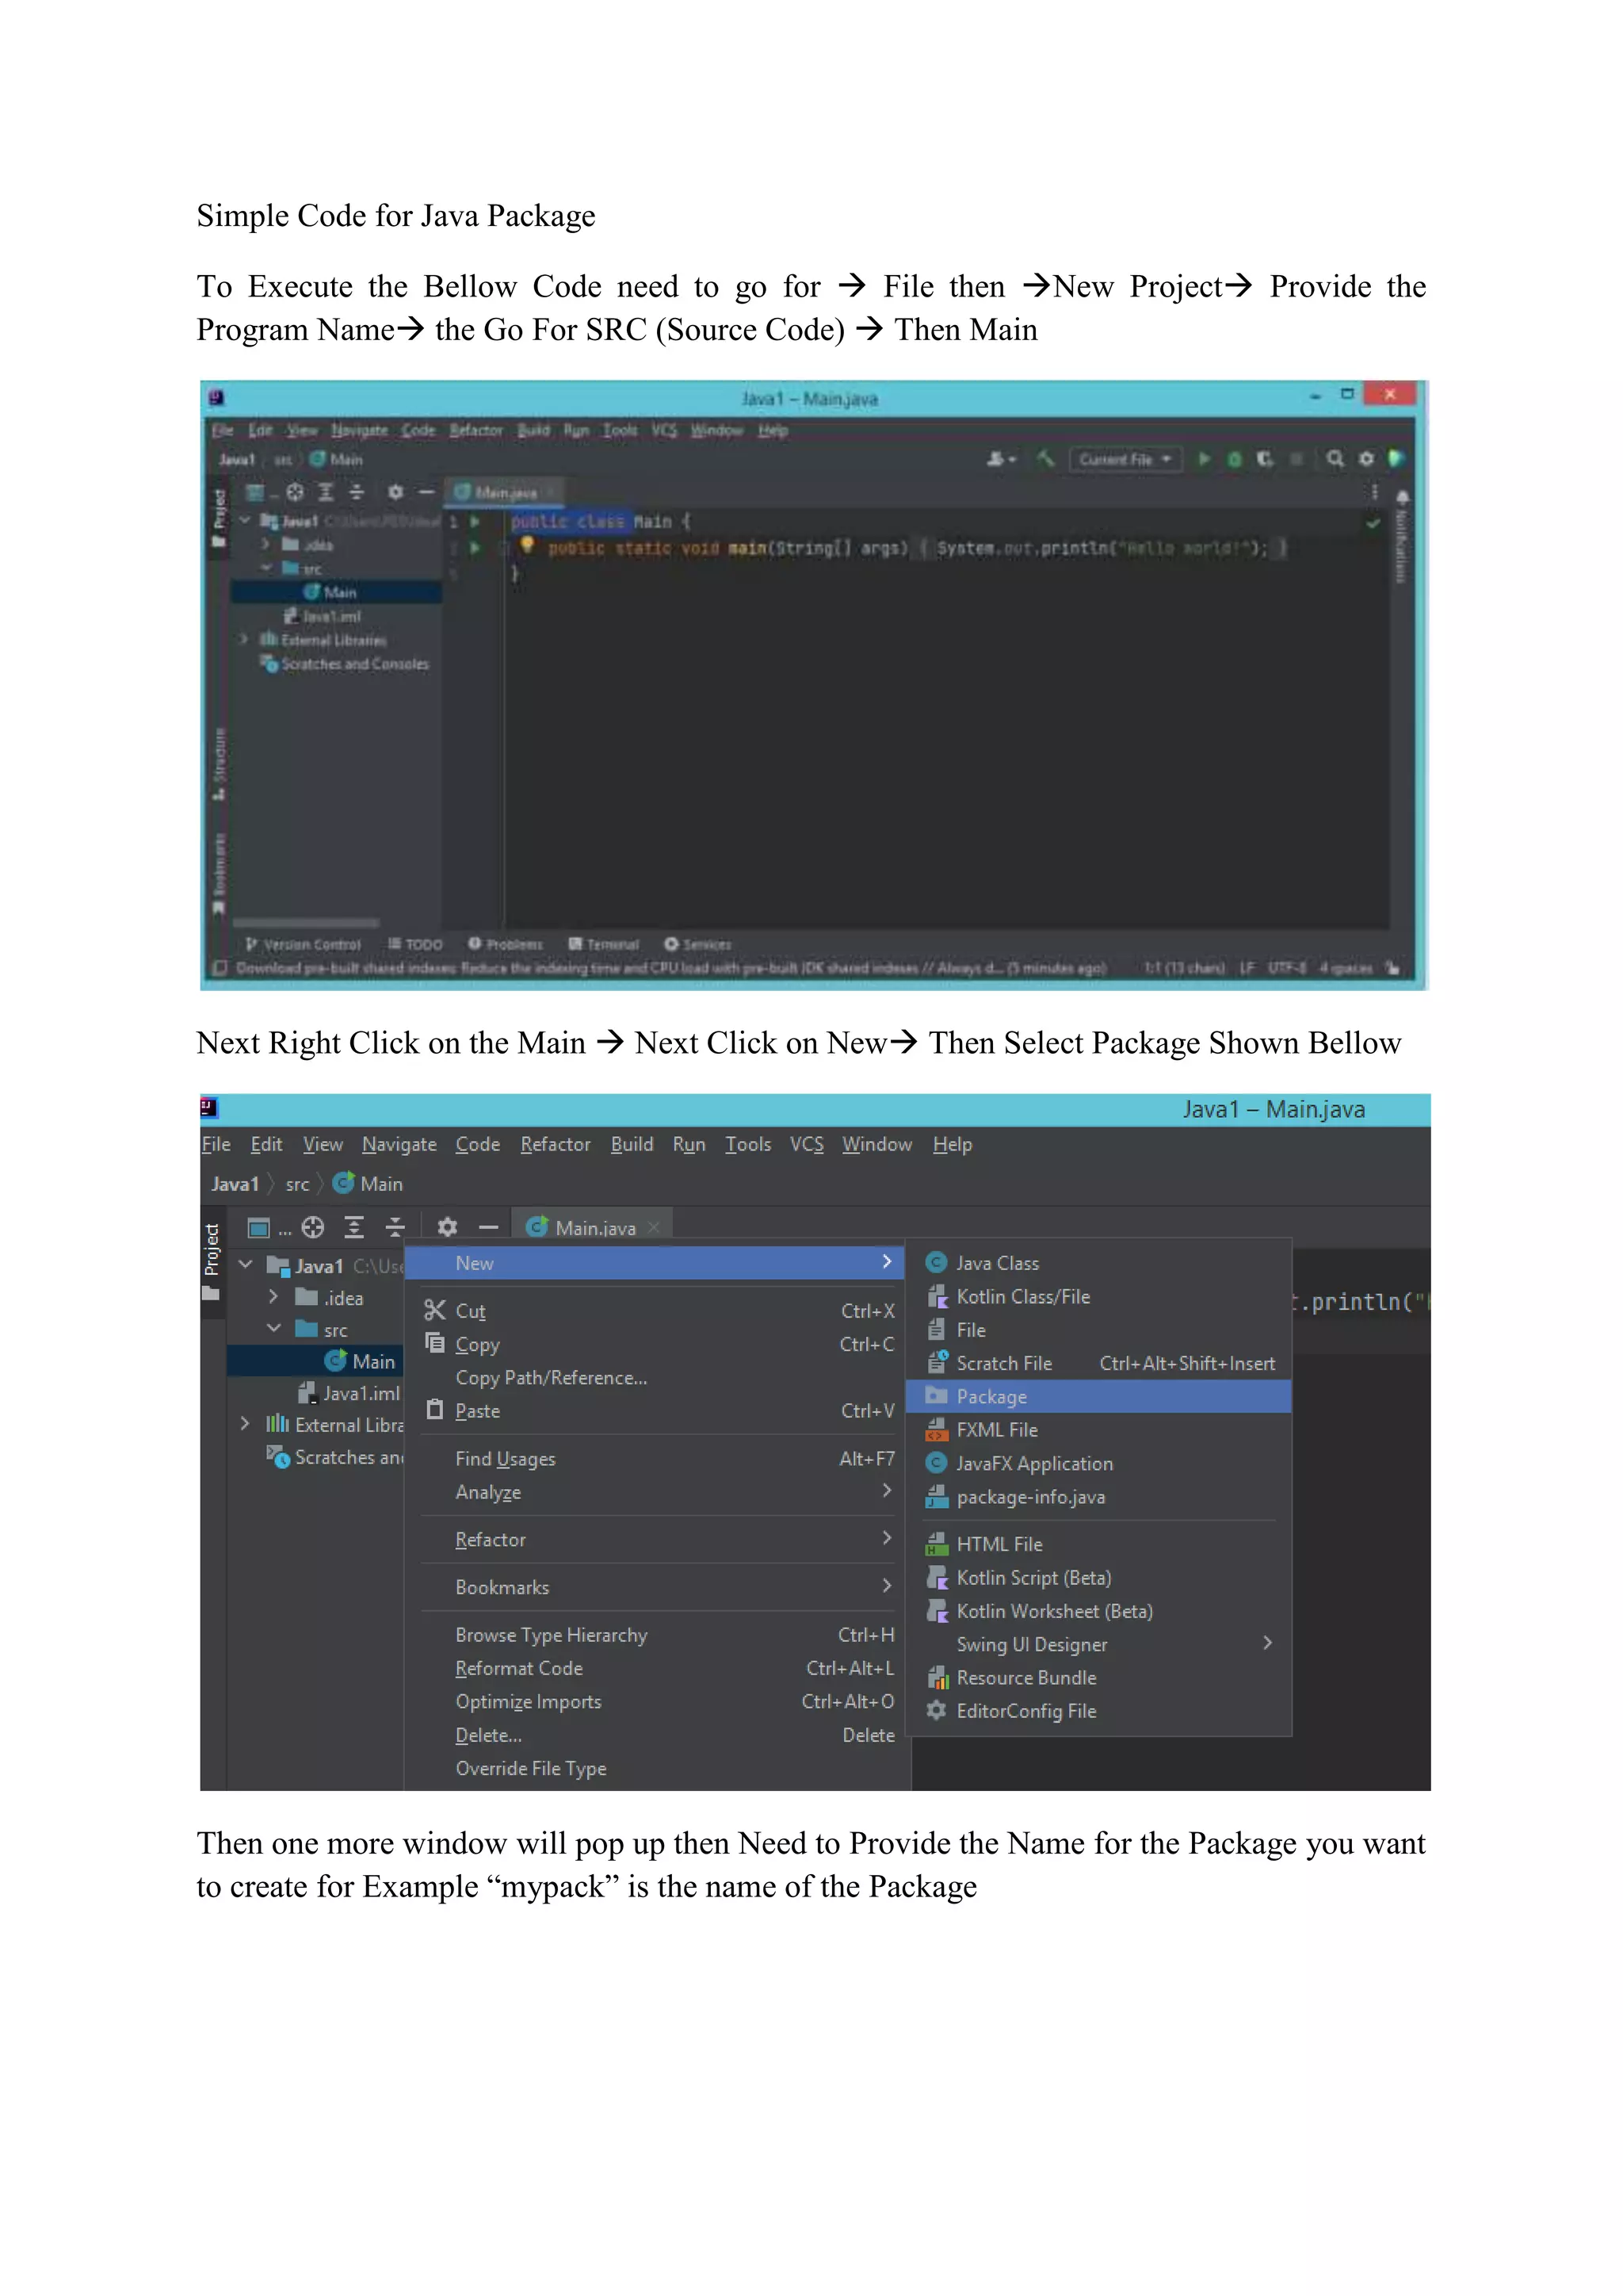Open Search Everywhere magnifier icon
Viewport: 1623px width, 2296px height.
pyautogui.click(x=1335, y=459)
